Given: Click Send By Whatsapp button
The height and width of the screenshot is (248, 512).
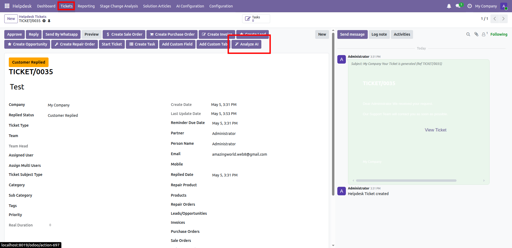Looking at the screenshot, I should 62,34.
